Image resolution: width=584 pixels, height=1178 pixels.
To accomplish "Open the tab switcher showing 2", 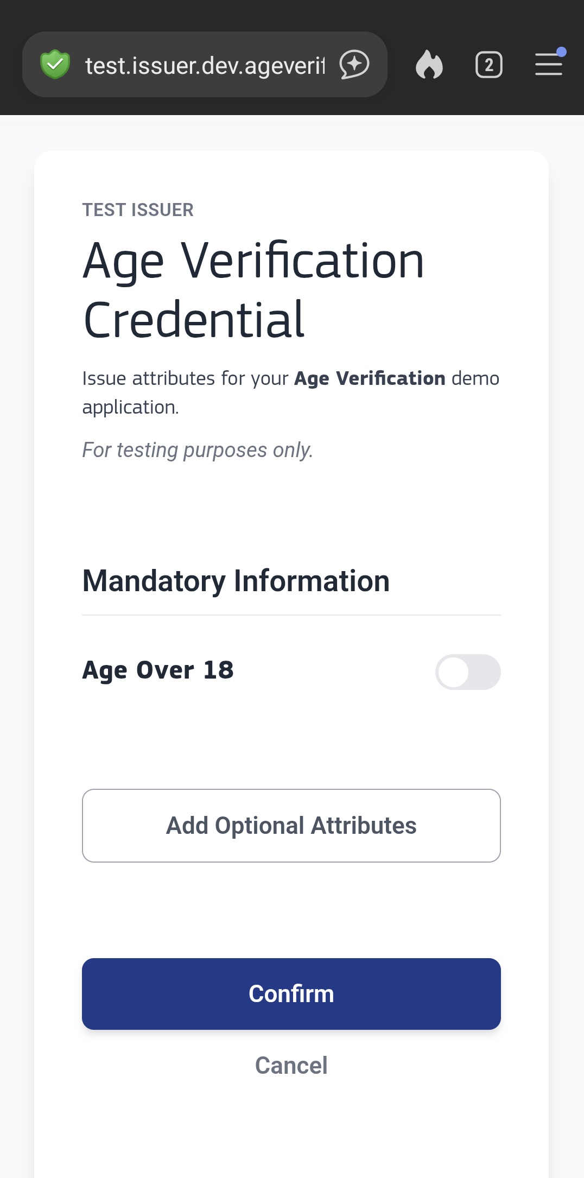I will pyautogui.click(x=488, y=65).
